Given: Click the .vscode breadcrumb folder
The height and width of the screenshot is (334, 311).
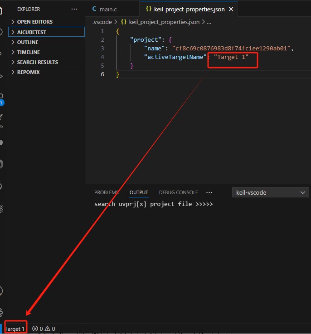Looking at the screenshot, I should point(102,22).
